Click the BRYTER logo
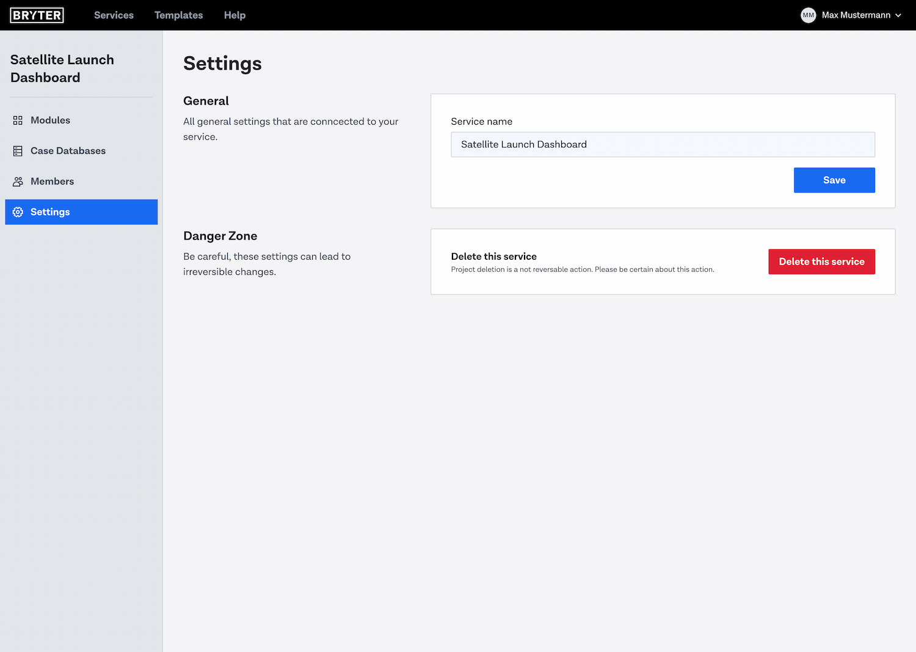The image size is (916, 652). click(x=37, y=15)
